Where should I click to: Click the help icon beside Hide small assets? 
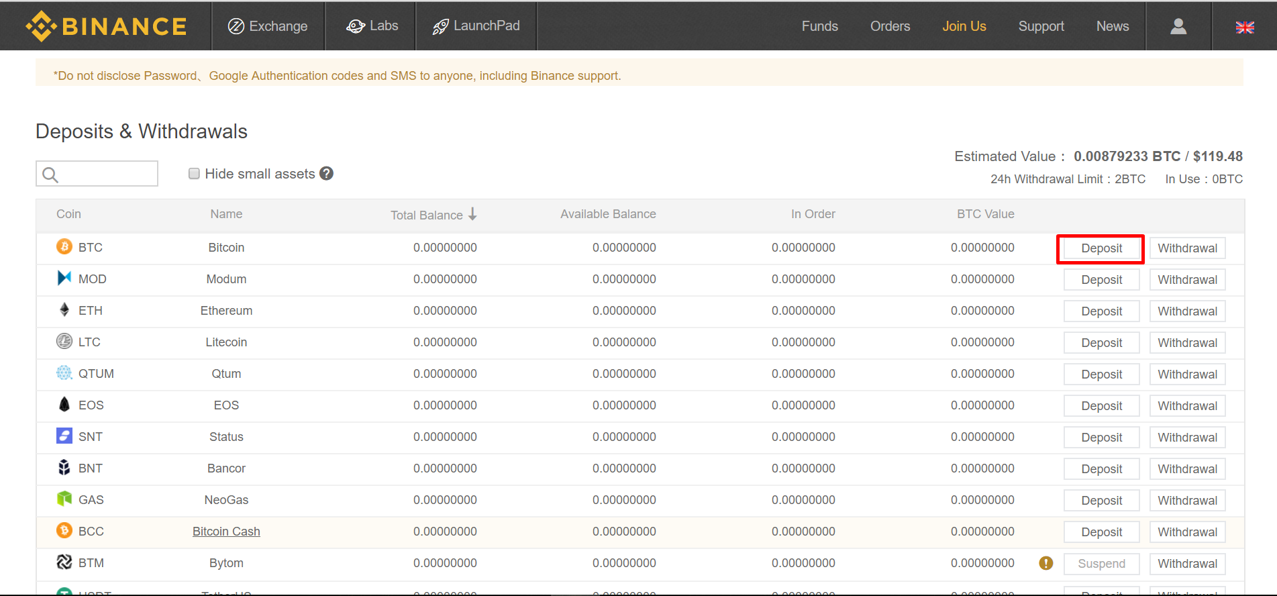326,173
